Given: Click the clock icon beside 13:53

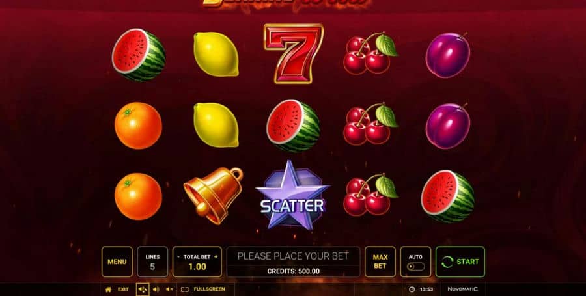Looking at the screenshot, I should tap(412, 289).
